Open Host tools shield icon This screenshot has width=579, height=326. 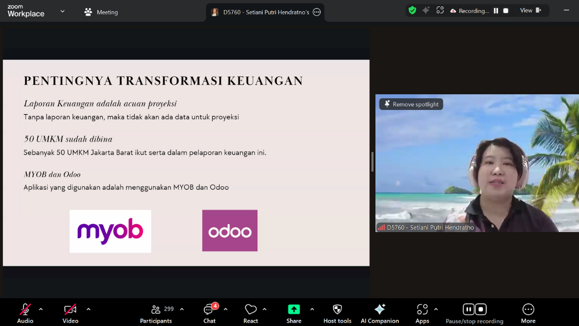click(337, 309)
